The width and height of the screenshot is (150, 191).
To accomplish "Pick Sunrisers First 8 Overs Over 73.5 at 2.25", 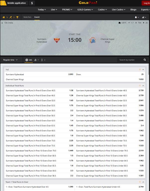I will (x=39, y=141).
